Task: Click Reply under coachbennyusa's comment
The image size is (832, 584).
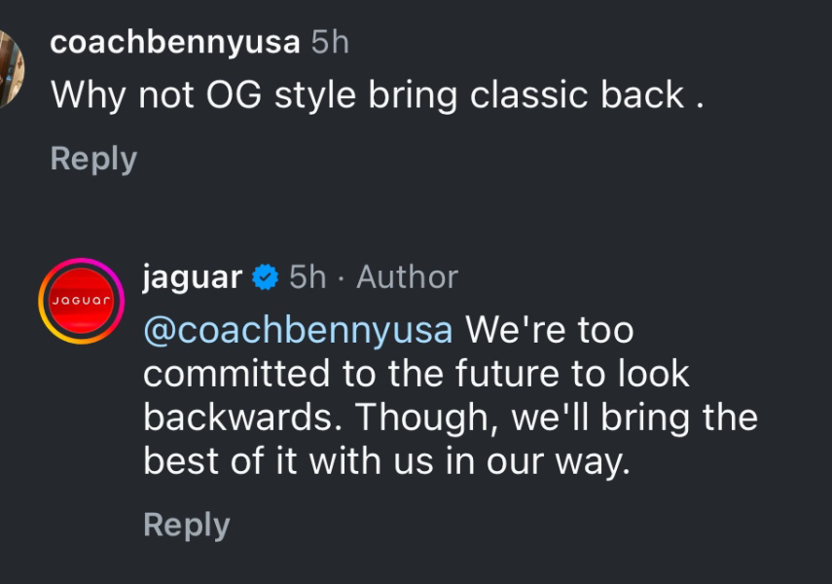Action: 92,158
